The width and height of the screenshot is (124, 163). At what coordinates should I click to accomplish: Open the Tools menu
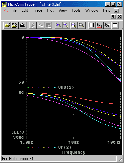click(x=76, y=10)
